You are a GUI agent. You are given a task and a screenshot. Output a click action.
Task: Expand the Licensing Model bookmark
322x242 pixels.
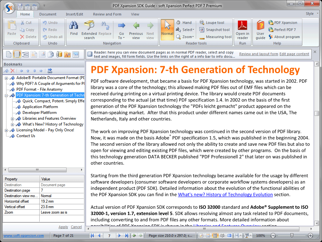pyautogui.click(x=6, y=130)
